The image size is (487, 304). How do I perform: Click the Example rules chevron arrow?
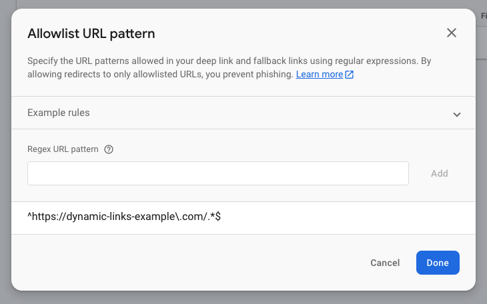click(x=456, y=115)
